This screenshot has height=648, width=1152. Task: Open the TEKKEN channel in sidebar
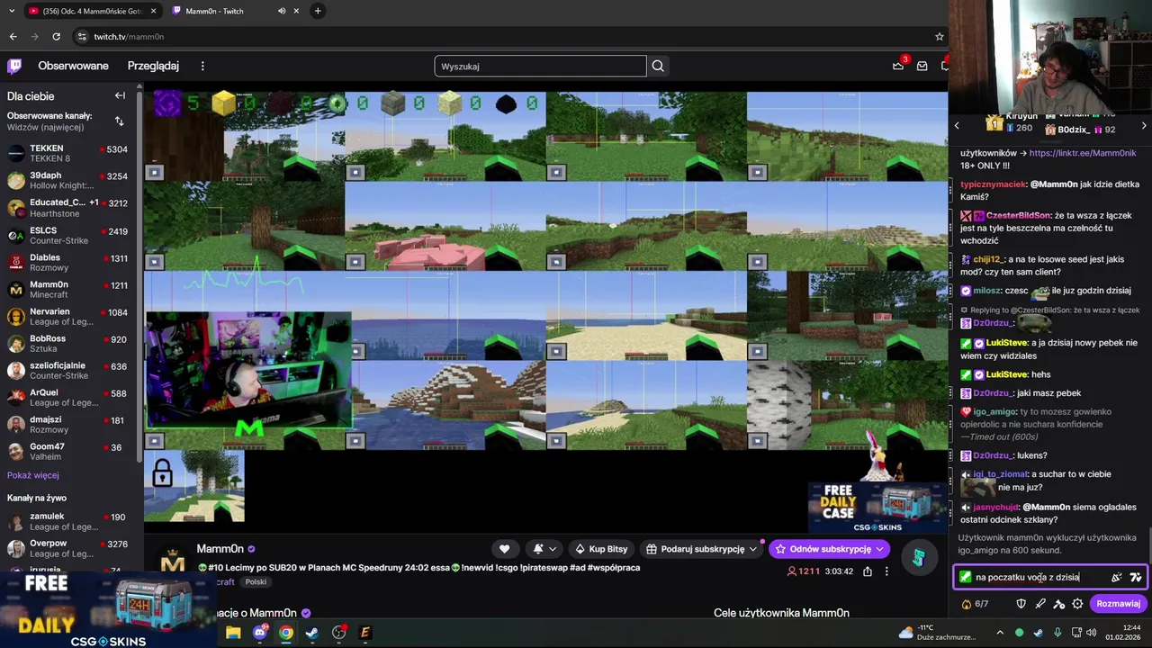coord(67,153)
